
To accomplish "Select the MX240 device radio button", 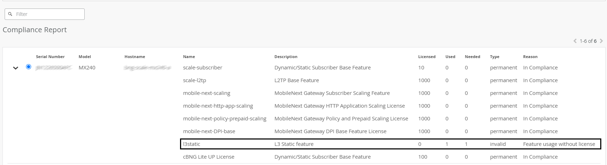I will click(28, 67).
